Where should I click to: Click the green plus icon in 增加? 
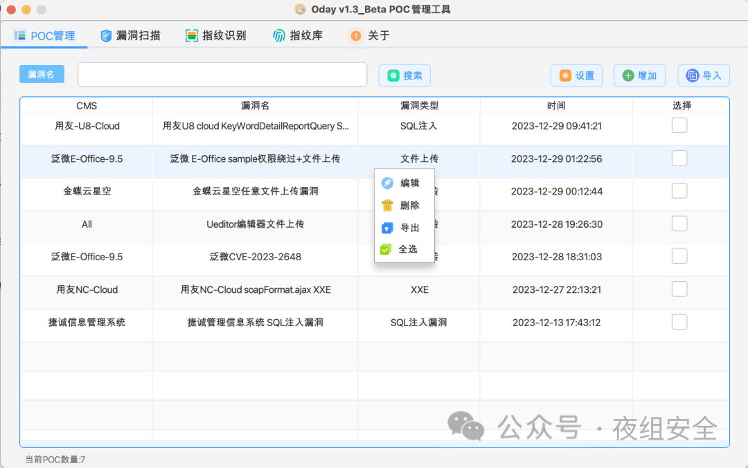click(628, 75)
